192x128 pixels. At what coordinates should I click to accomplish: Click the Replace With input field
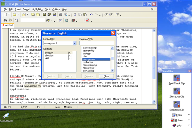(x=97, y=43)
